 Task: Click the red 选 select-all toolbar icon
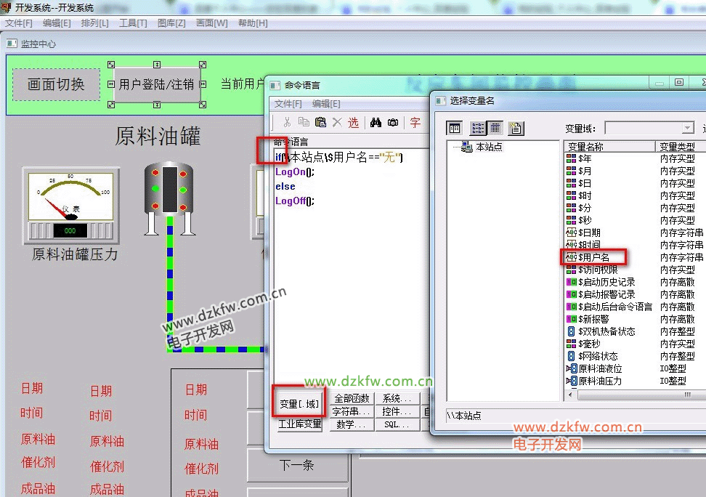click(x=353, y=123)
